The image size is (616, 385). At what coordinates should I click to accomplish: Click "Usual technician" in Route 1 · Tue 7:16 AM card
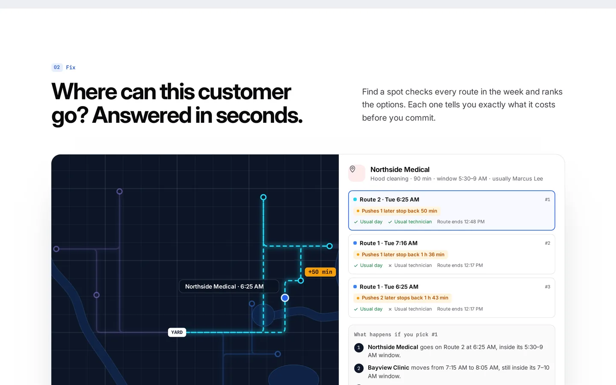pyautogui.click(x=410, y=266)
